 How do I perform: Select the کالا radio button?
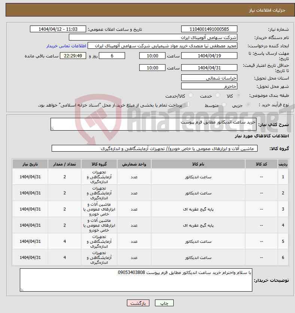click(238, 95)
